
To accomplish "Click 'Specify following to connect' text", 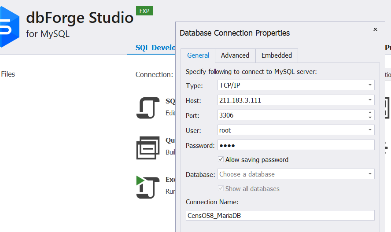I will coord(251,72).
